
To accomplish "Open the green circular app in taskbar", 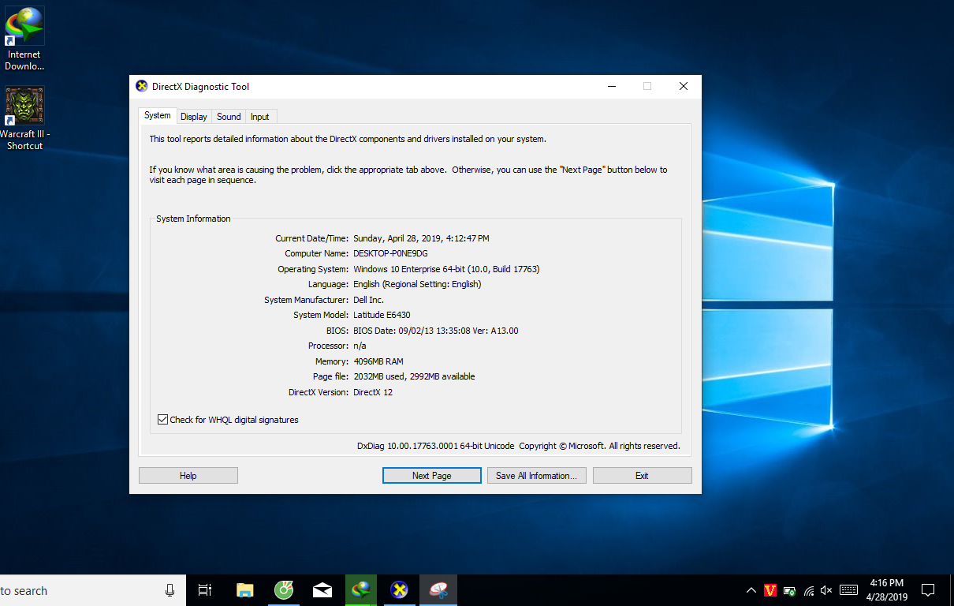I will pyautogui.click(x=284, y=590).
